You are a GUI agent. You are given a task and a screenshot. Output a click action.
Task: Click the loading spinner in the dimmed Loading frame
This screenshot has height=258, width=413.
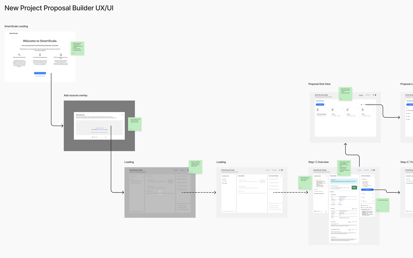[160, 191]
